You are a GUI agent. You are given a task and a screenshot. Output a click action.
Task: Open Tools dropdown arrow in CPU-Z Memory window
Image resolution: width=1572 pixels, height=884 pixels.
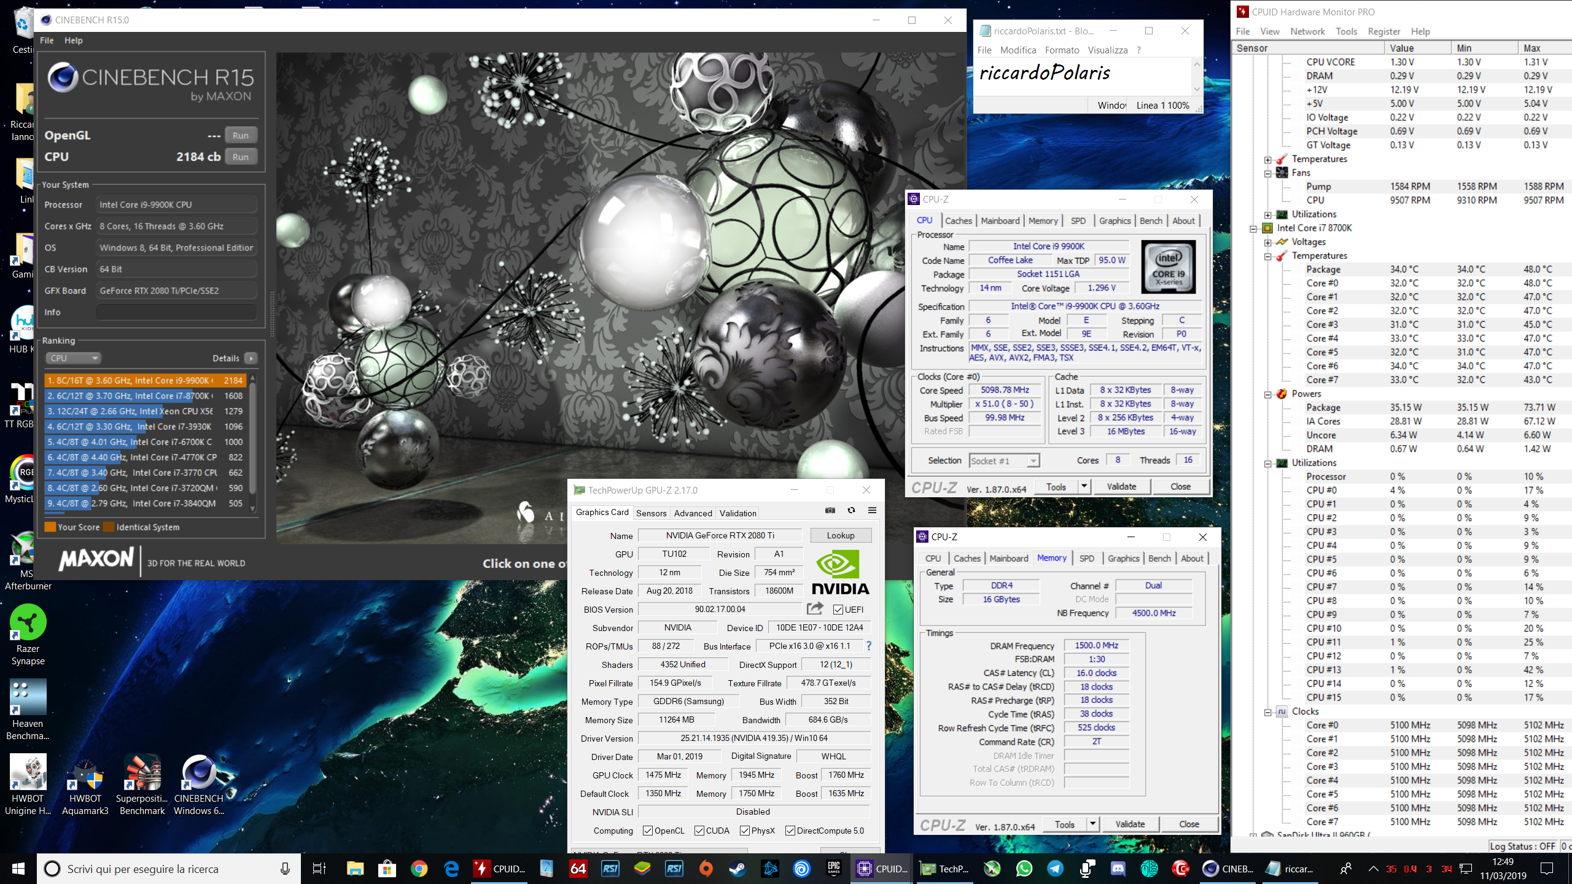pyautogui.click(x=1093, y=824)
